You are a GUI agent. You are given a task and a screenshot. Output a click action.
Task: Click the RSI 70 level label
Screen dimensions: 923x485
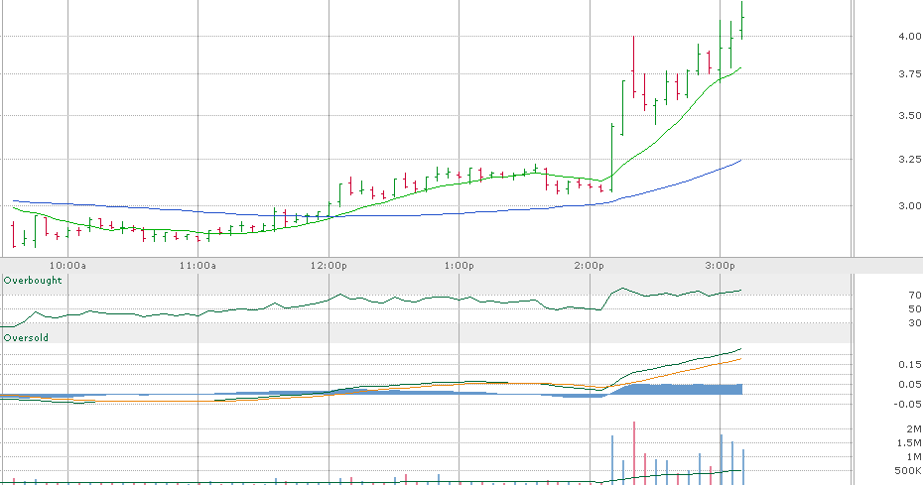tap(915, 295)
